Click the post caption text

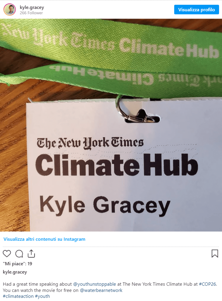[x=110, y=290]
